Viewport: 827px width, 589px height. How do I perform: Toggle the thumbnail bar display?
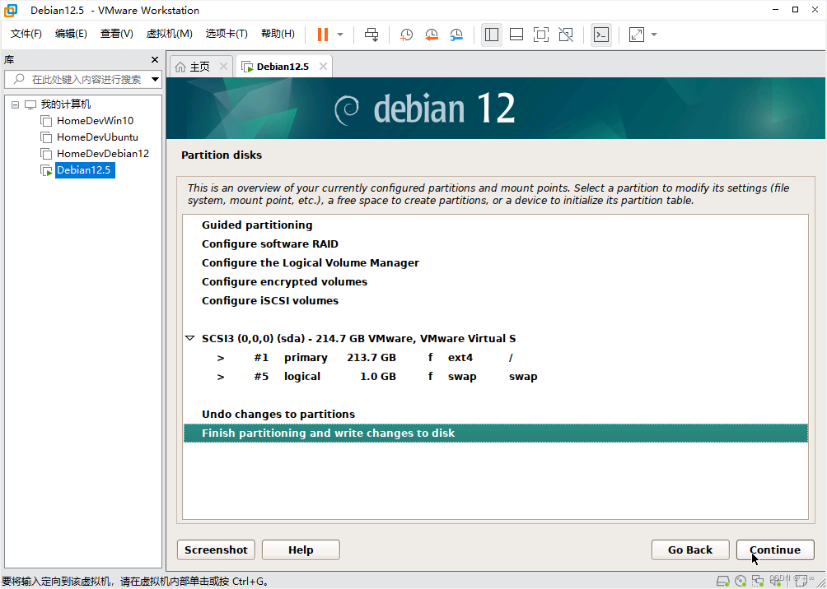point(516,34)
